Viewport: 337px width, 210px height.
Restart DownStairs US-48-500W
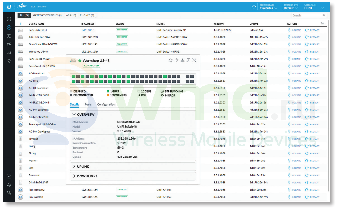312,45
